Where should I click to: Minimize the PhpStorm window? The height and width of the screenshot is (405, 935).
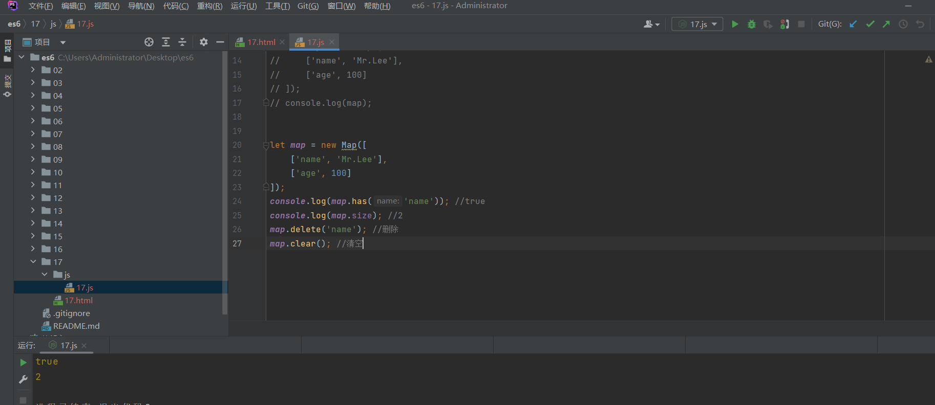[909, 6]
